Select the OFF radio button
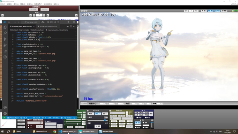This screenshot has height=134, width=238. point(28,127)
